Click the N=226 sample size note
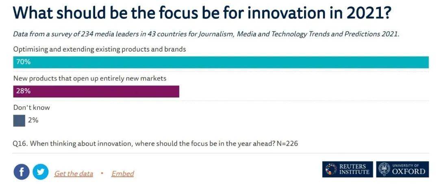This screenshot has width=439, height=184. pos(287,144)
